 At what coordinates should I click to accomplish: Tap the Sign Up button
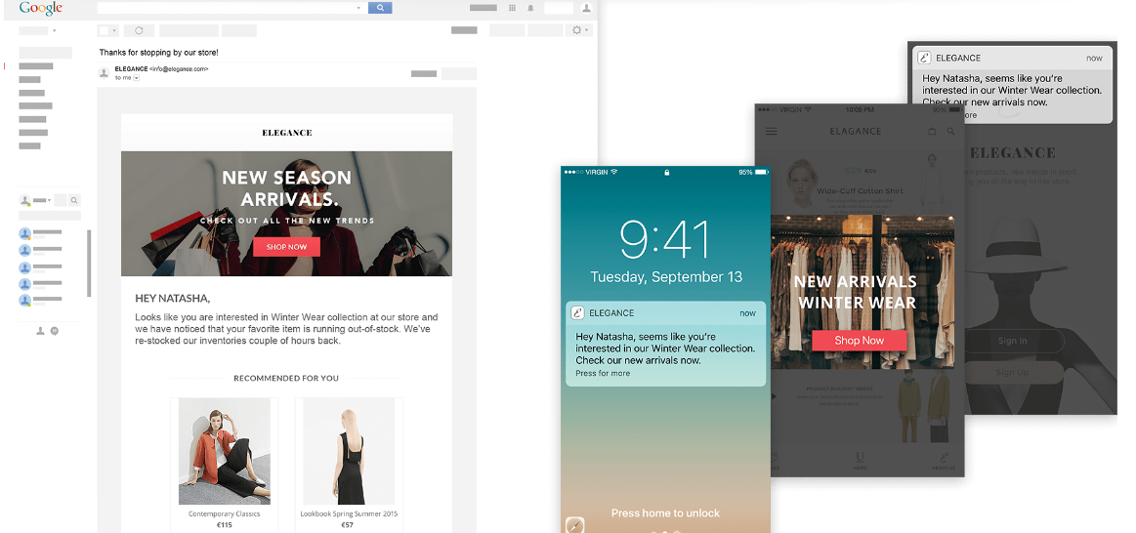coord(1012,372)
